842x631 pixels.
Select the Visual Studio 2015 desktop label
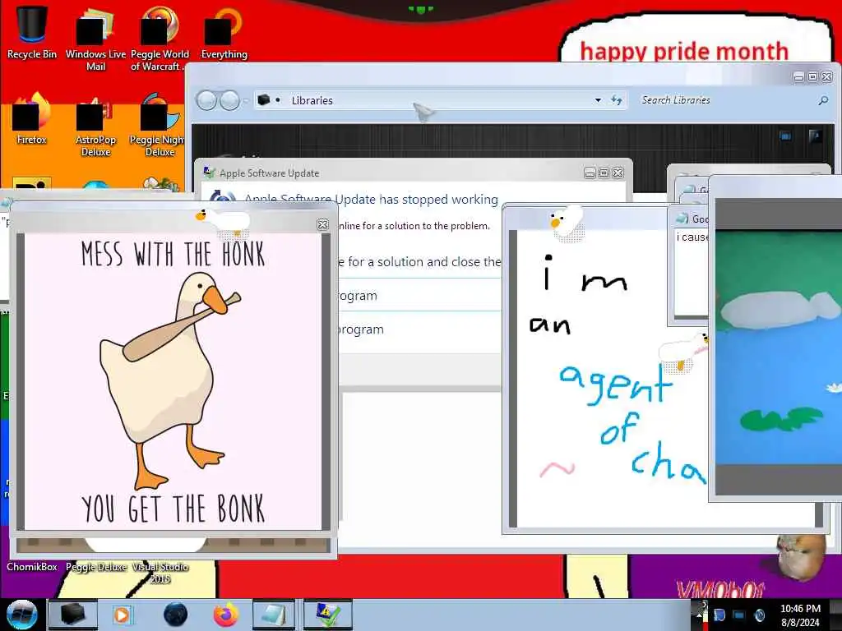(160, 573)
